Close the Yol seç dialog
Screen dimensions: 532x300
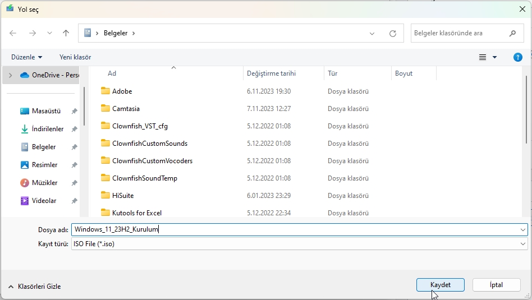[522, 9]
